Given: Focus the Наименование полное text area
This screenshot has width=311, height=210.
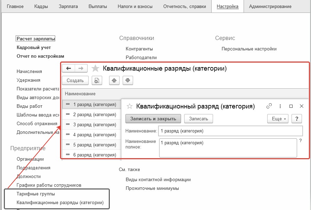Looking at the screenshot, I should pyautogui.click(x=228, y=148).
